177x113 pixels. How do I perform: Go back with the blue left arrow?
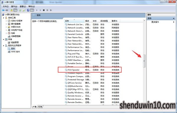[3, 10]
